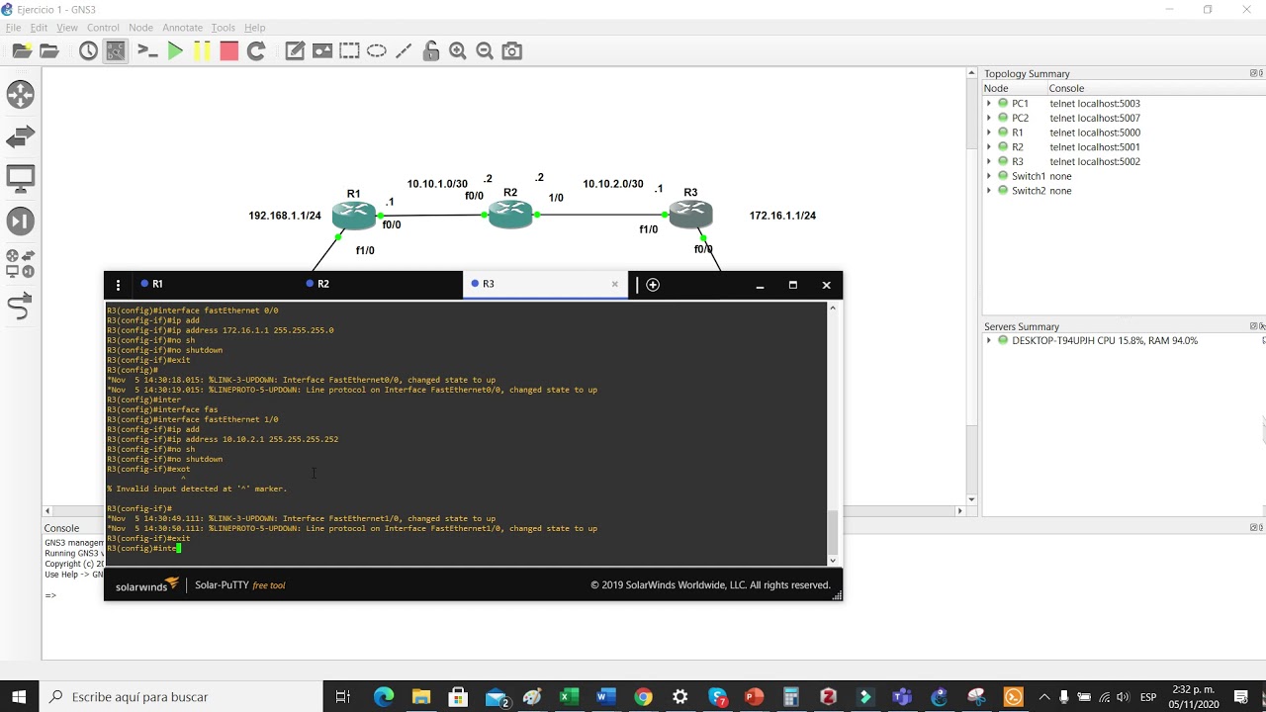Stop all nodes with red square button
The width and height of the screenshot is (1266, 712).
click(x=228, y=51)
